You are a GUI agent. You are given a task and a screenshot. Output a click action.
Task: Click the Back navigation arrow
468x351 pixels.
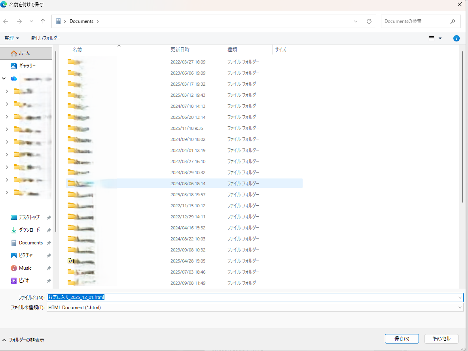pos(6,21)
